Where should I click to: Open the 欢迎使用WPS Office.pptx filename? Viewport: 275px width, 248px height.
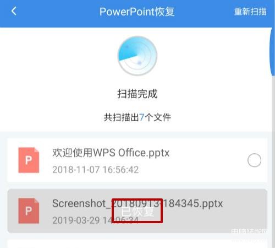pyautogui.click(x=111, y=153)
